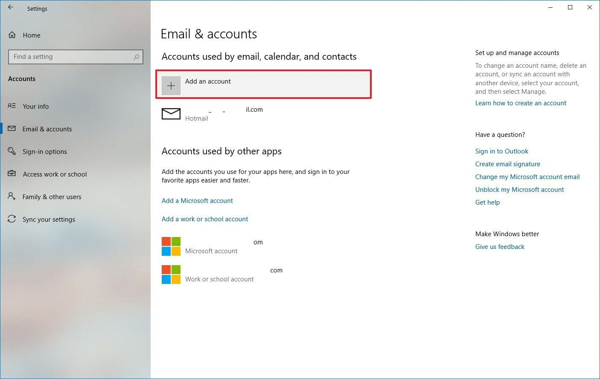600x379 pixels.
Task: Click the plus icon for Add an account
Action: point(171,86)
